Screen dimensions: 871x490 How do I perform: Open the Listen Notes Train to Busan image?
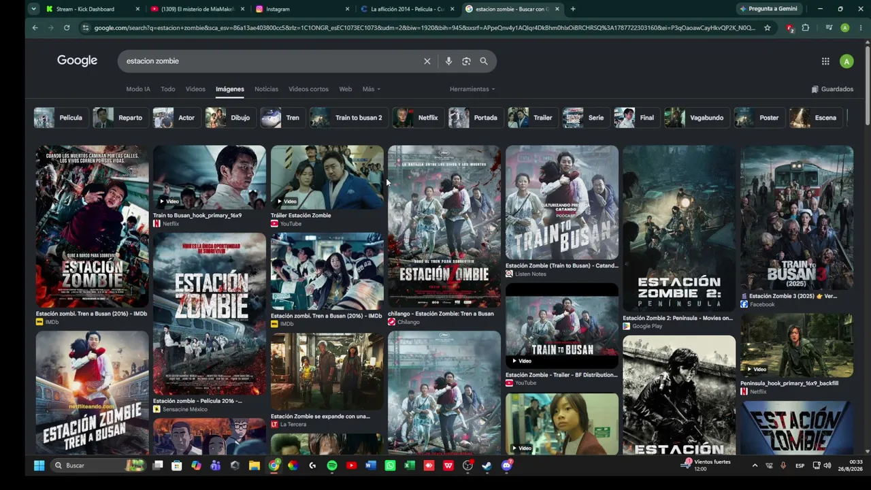(x=562, y=203)
